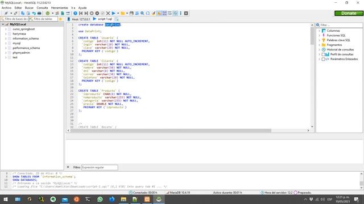
Task: Open a new query tab icon
Action: point(117,19)
